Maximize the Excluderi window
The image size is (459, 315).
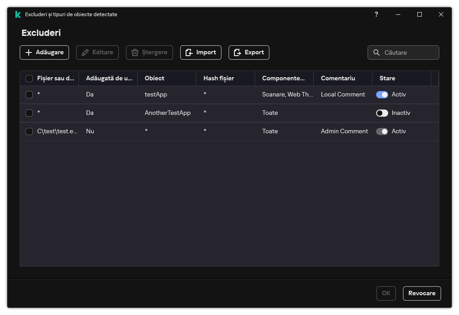pos(420,14)
